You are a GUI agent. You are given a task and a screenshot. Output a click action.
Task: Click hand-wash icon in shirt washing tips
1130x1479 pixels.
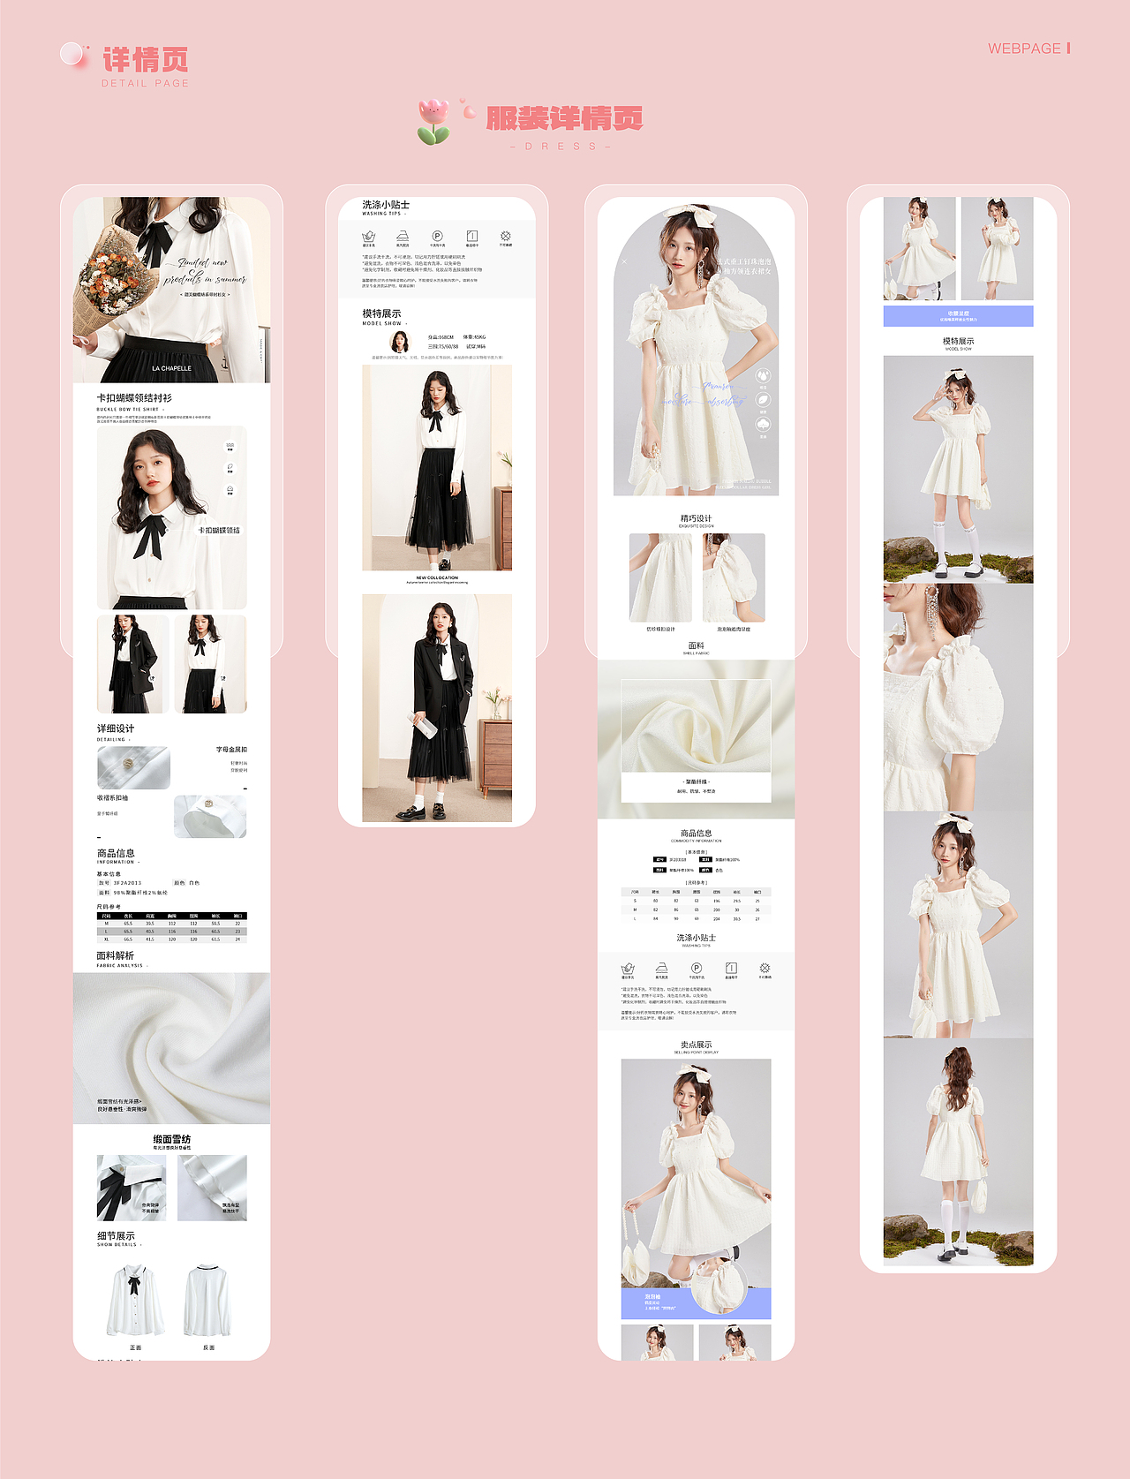point(368,237)
